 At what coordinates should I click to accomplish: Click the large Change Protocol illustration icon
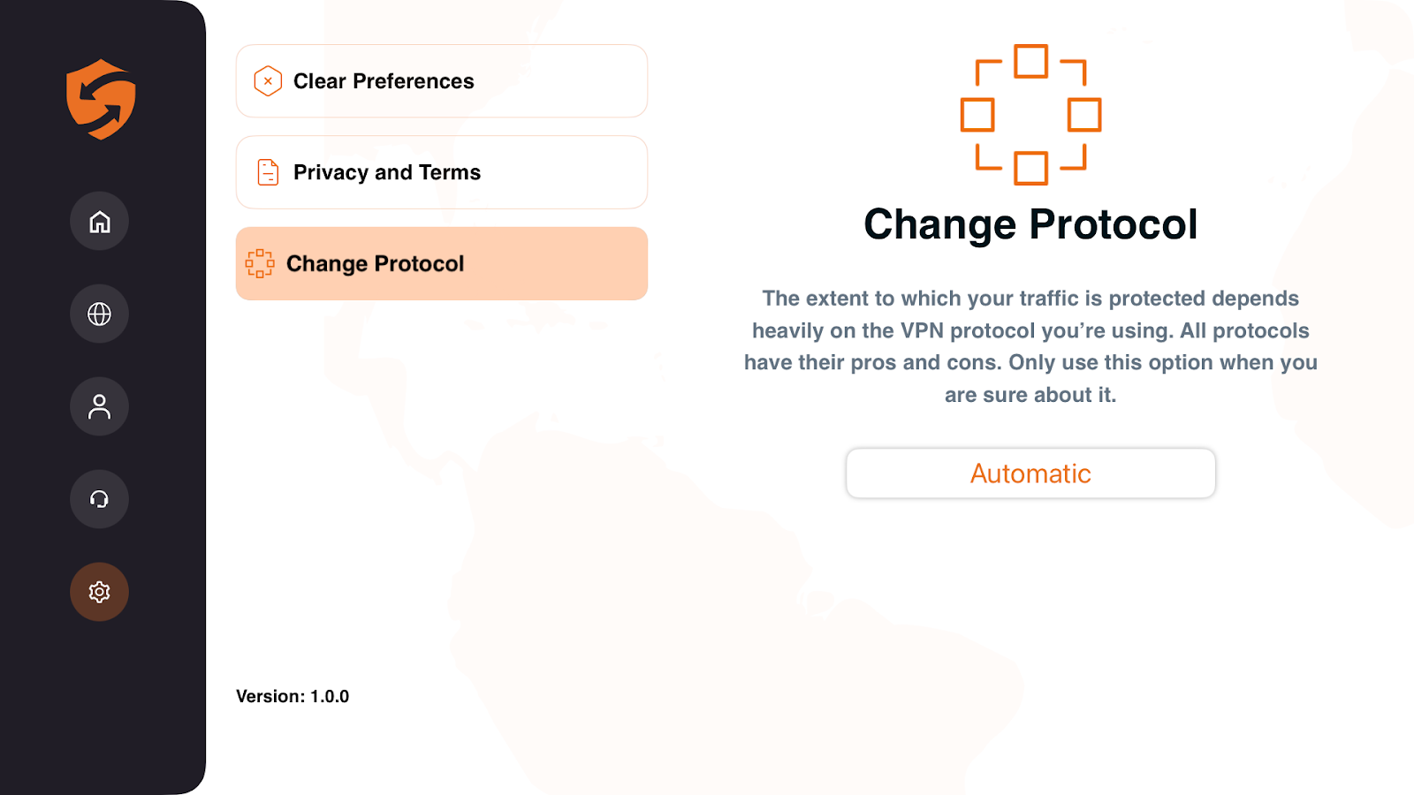[1030, 115]
